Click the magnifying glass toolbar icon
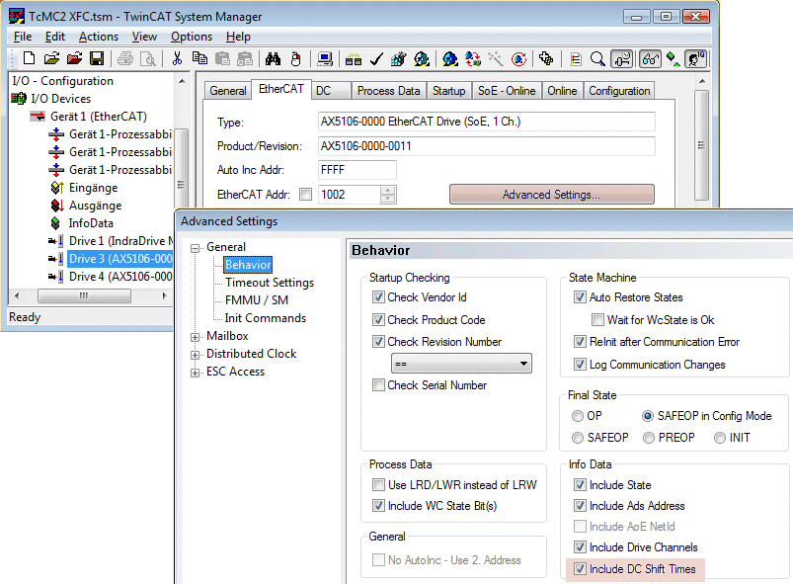793x584 pixels. pos(597,58)
